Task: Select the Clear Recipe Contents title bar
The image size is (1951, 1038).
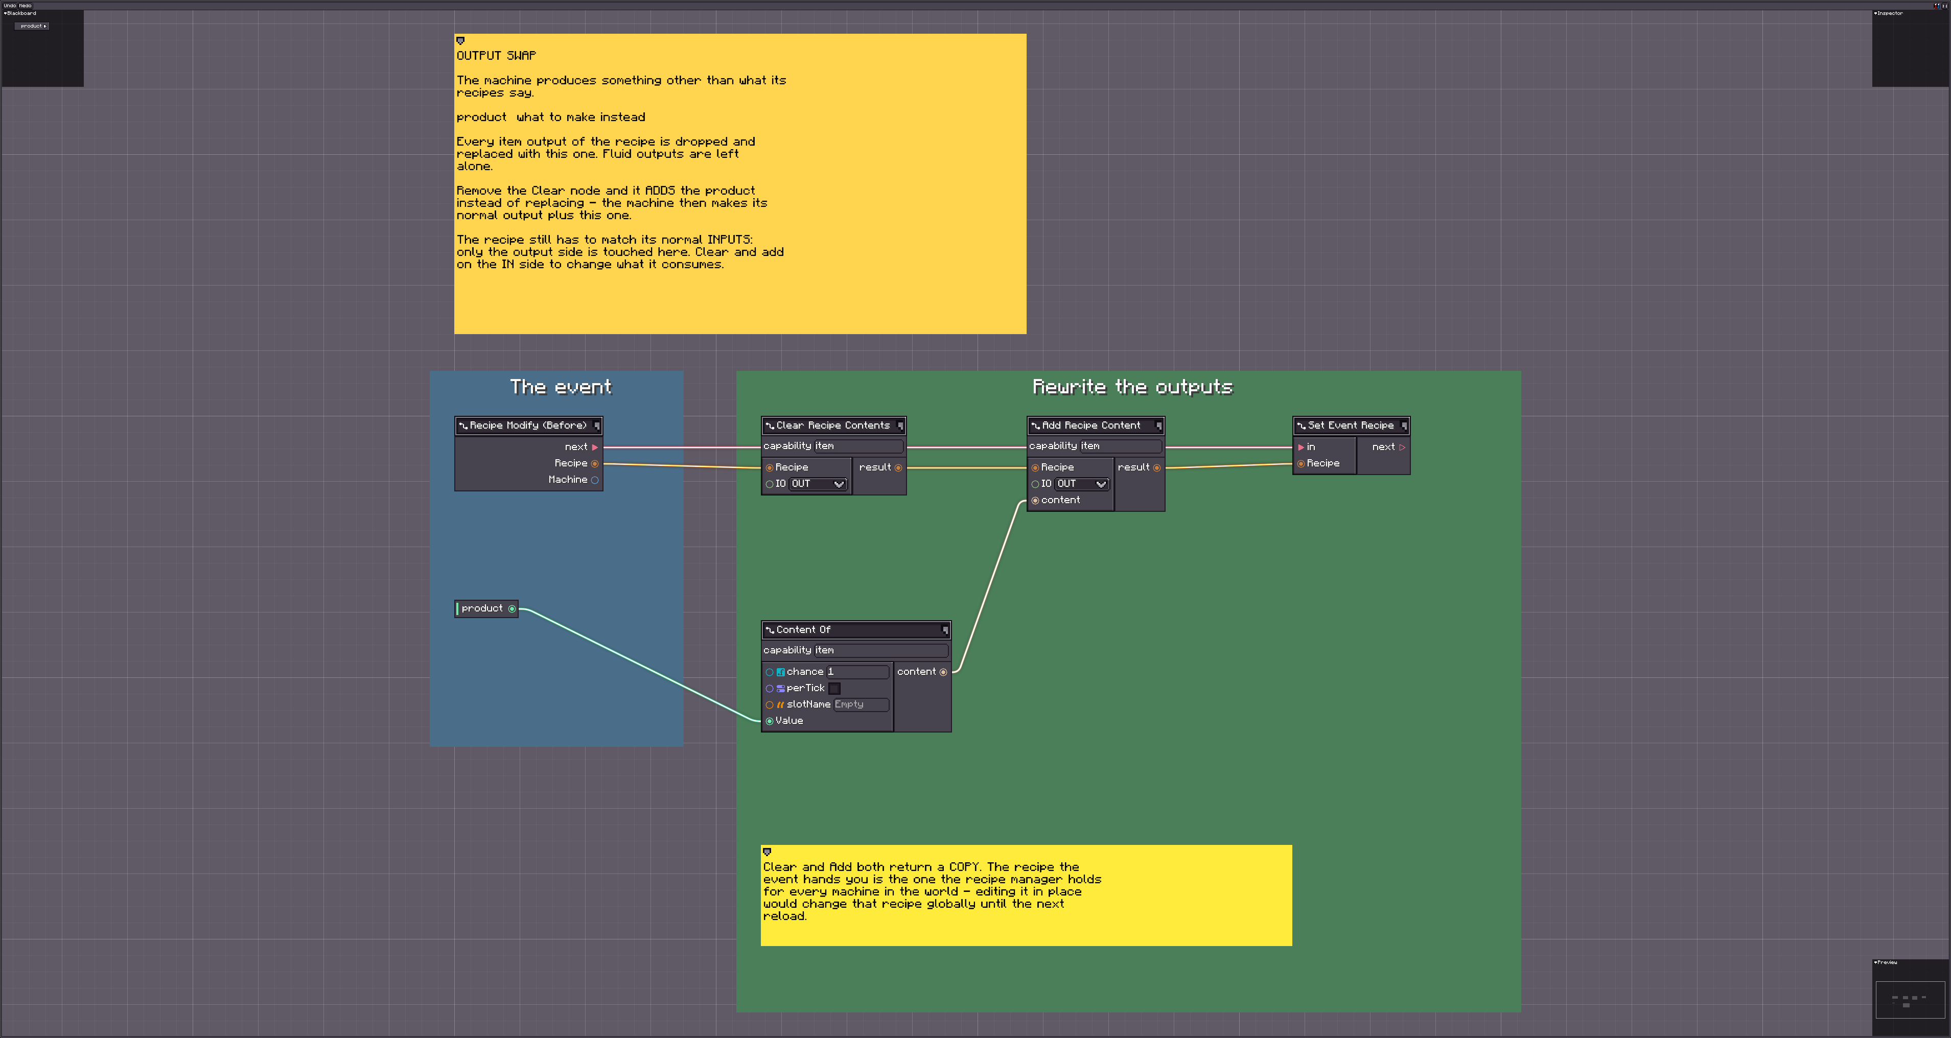Action: tap(833, 426)
